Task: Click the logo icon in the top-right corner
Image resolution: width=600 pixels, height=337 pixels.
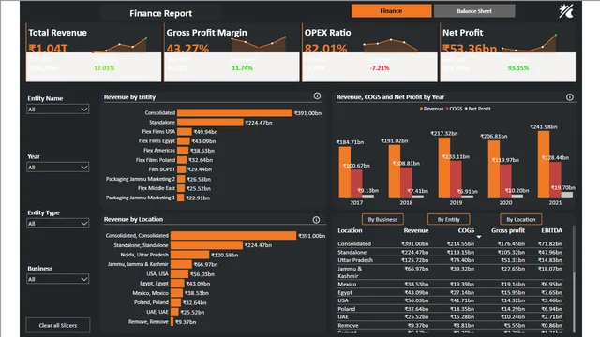Action: click(x=566, y=11)
